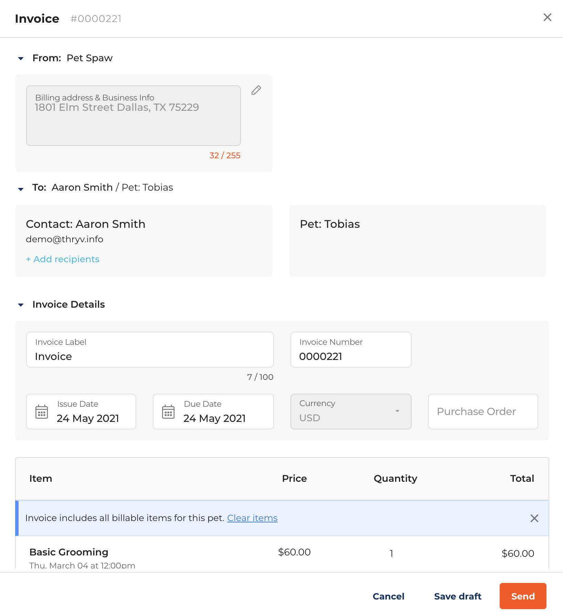Image resolution: width=563 pixels, height=616 pixels.
Task: Close the invoice dialog
Action: pyautogui.click(x=547, y=17)
